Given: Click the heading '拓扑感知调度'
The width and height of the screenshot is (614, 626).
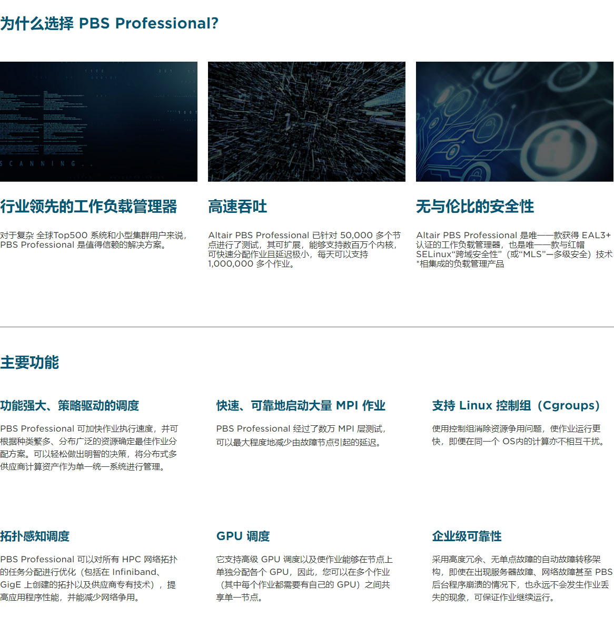Looking at the screenshot, I should click(x=35, y=536).
